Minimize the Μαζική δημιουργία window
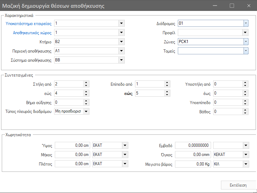The width and height of the screenshot is (257, 193). pyautogui.click(x=215, y=6)
